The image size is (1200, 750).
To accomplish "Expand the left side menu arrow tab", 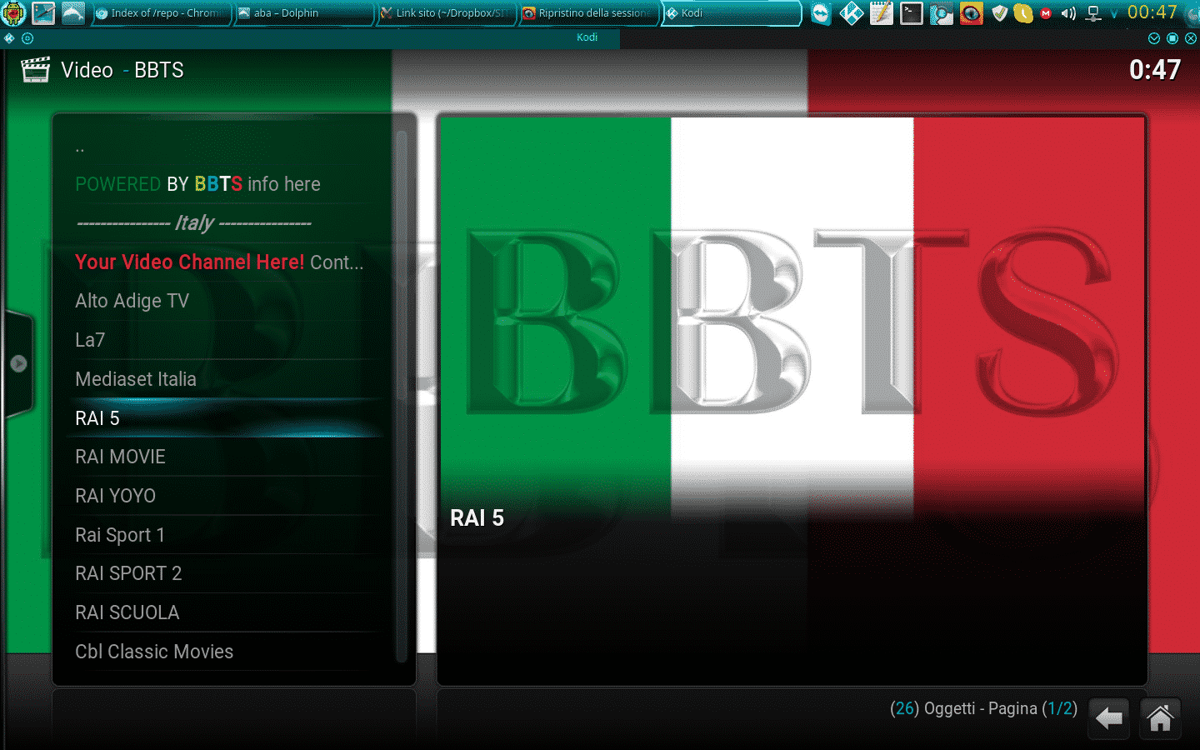I will point(17,363).
